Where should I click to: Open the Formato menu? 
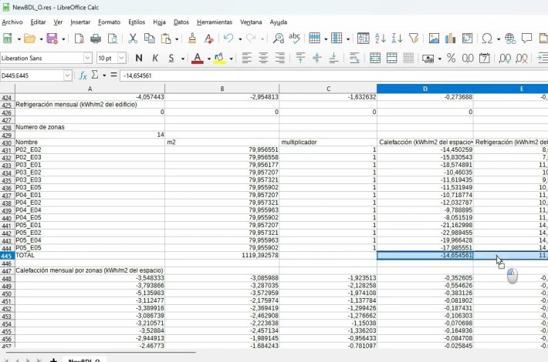point(109,22)
